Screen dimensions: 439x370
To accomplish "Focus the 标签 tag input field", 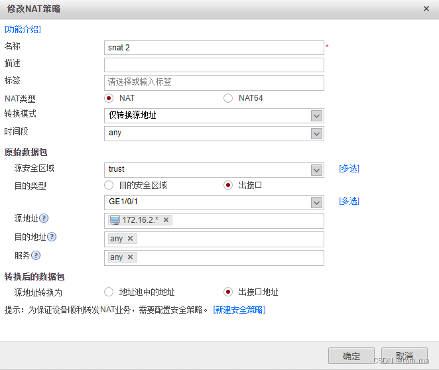I will pos(214,83).
